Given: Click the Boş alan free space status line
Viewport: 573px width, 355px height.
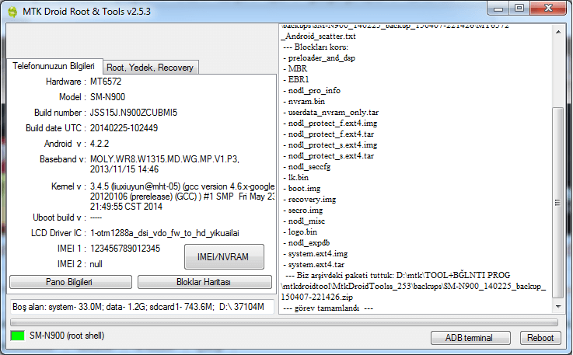Looking at the screenshot, I should tap(138, 307).
